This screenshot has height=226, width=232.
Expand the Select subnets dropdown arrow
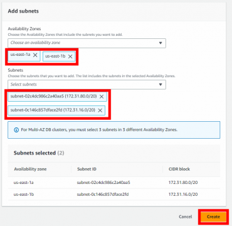(161, 85)
